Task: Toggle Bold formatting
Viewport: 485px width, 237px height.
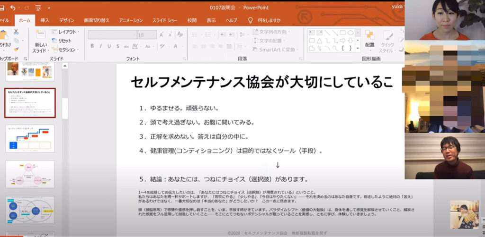Action: coord(92,46)
